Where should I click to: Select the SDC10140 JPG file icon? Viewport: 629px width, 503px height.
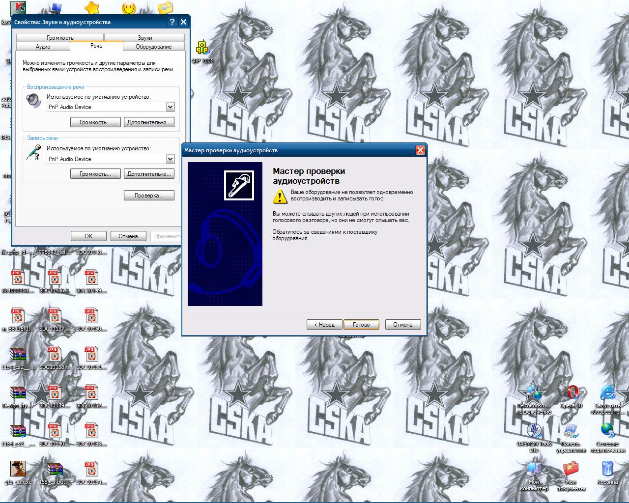coord(55,431)
